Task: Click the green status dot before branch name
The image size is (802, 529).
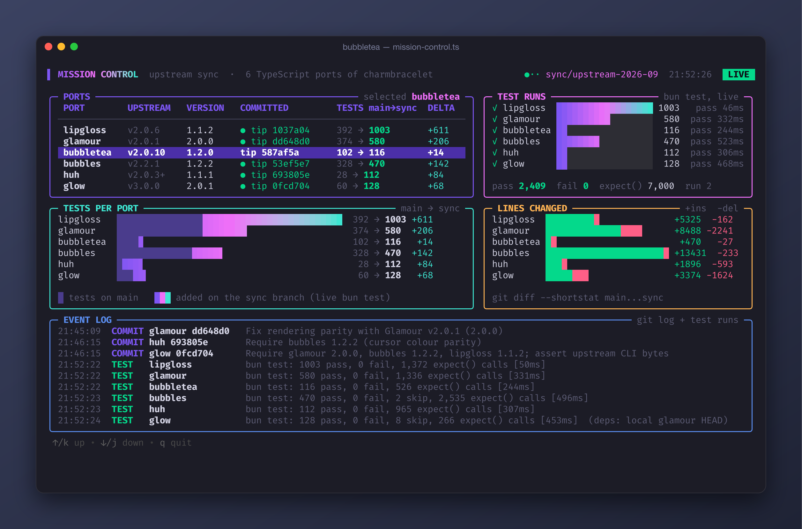Action: point(527,75)
